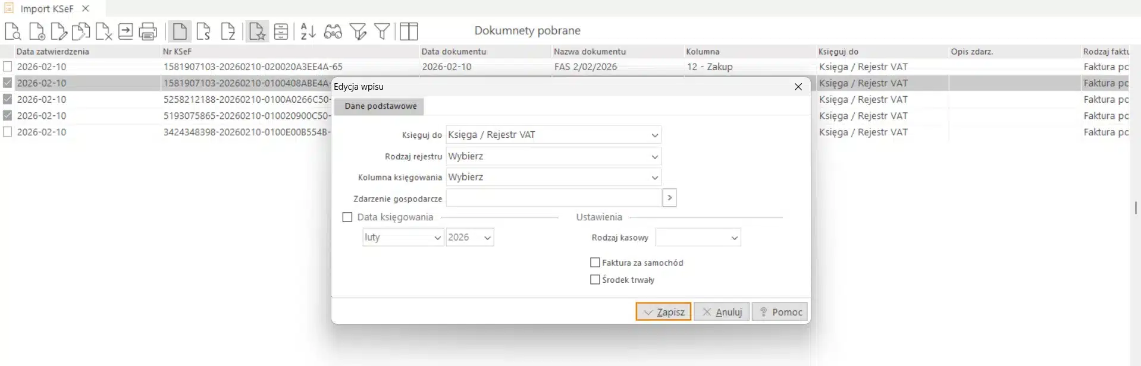Uncheck the row checkbox for 5258212188-20260210-0100A0266C50
This screenshot has height=366, width=1141.
point(8,99)
